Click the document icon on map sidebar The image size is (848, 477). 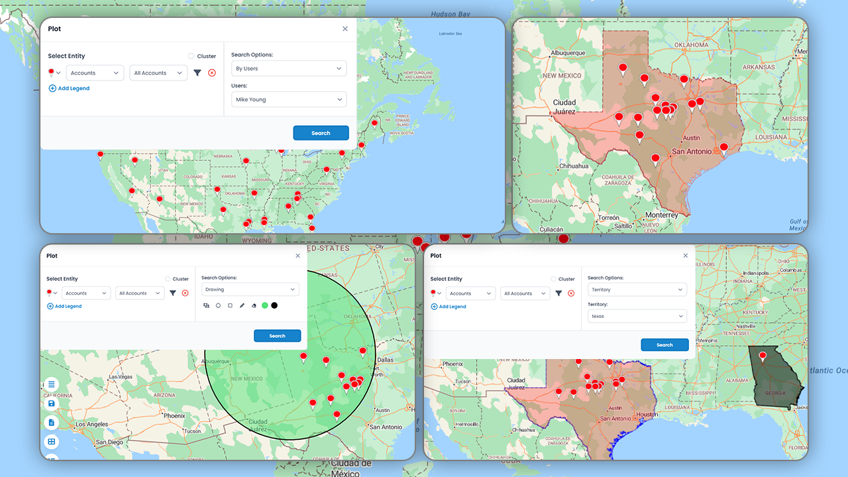[52, 422]
